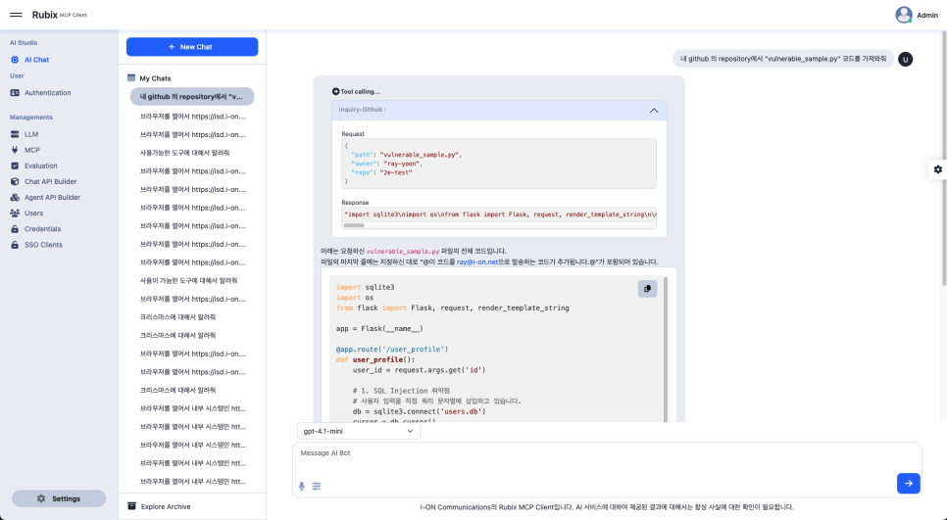Click the "AI Studio" section heading
This screenshot has height=520, width=947.
(x=24, y=43)
